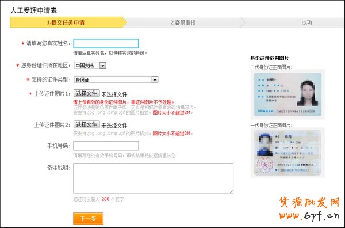This screenshot has height=228, width=345.
Task: Click 选择文件 for 上传证件图片1
Action: click(86, 93)
